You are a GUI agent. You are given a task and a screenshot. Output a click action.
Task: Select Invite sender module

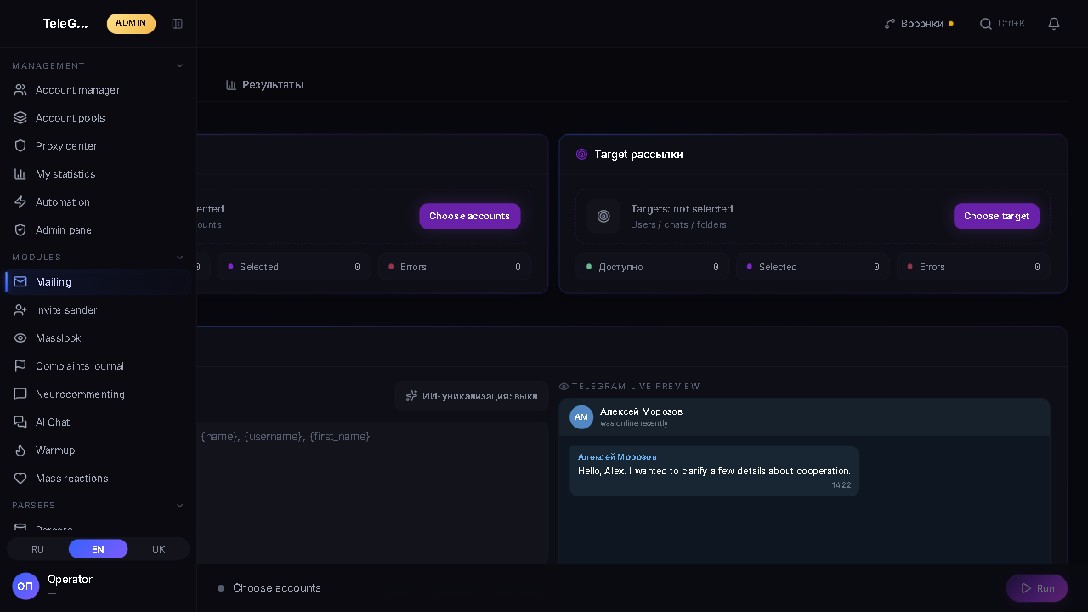(x=99, y=310)
